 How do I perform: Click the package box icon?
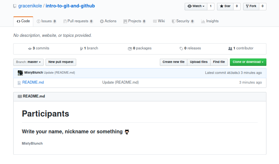click(130, 48)
